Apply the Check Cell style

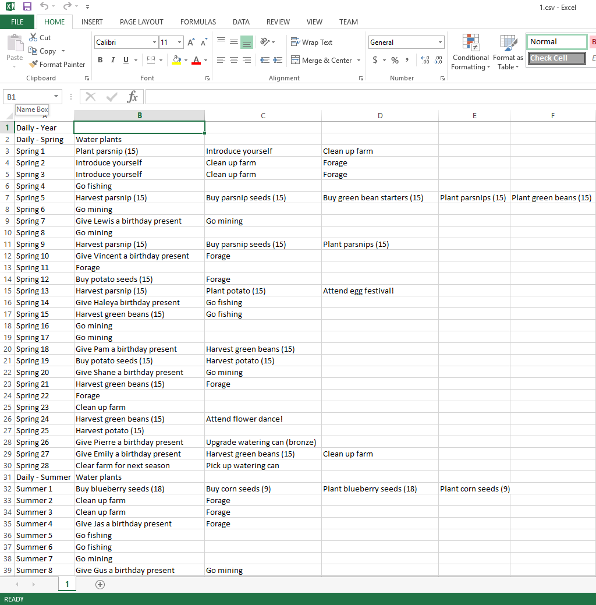tap(556, 58)
